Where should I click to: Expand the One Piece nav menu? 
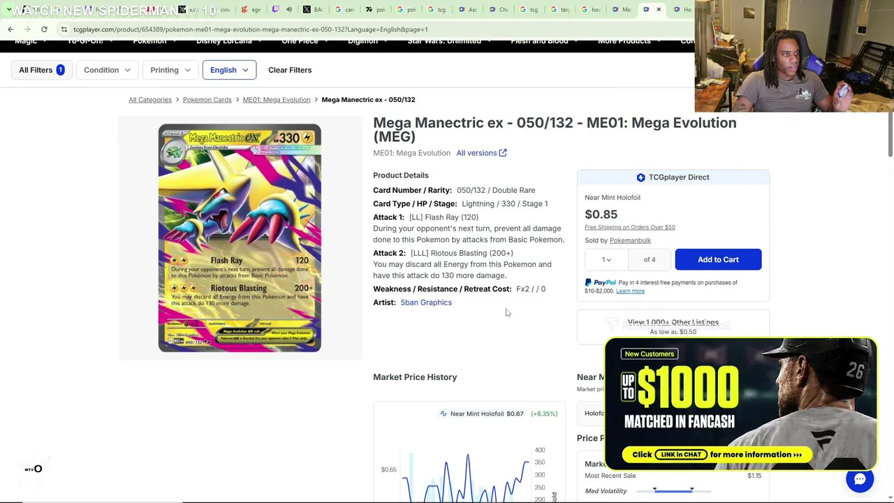(x=303, y=41)
